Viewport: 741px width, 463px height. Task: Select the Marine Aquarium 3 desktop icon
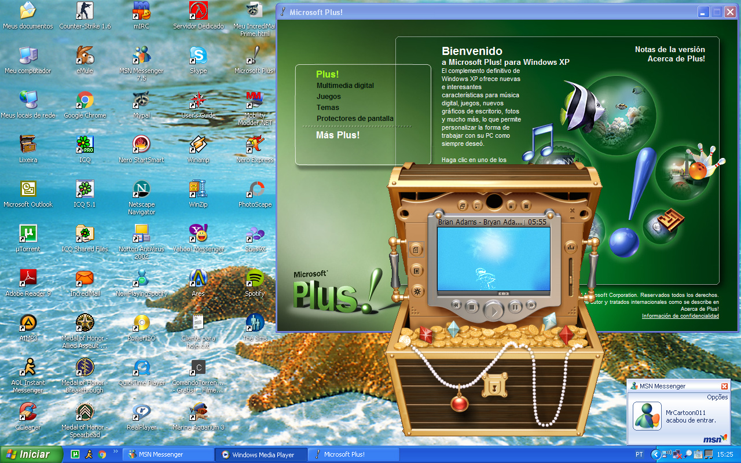coord(199,417)
